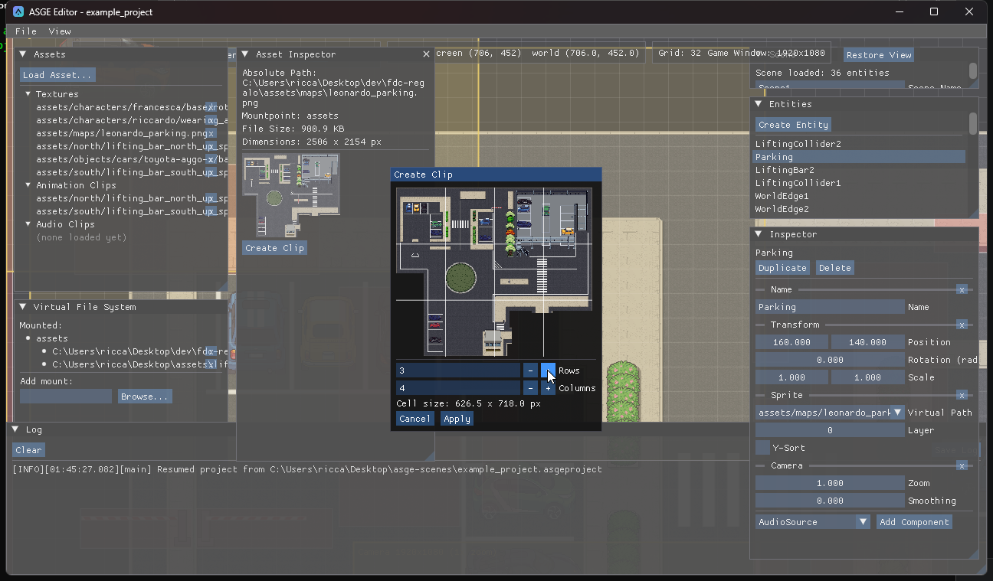Close the Asset Inspector panel

tap(426, 54)
